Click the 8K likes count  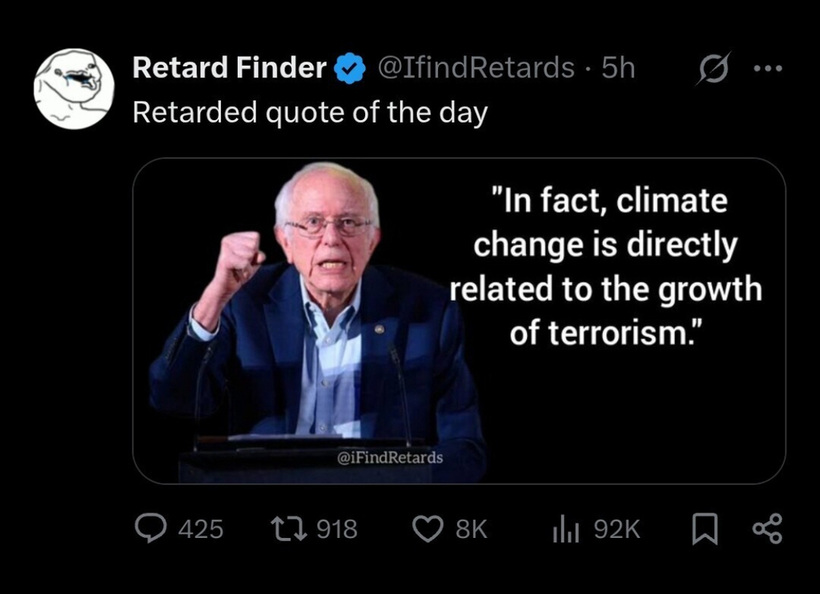coord(471,529)
